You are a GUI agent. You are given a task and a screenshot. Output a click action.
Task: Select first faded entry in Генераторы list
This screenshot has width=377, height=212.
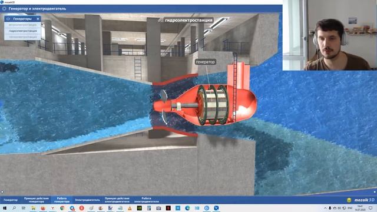click(22, 25)
